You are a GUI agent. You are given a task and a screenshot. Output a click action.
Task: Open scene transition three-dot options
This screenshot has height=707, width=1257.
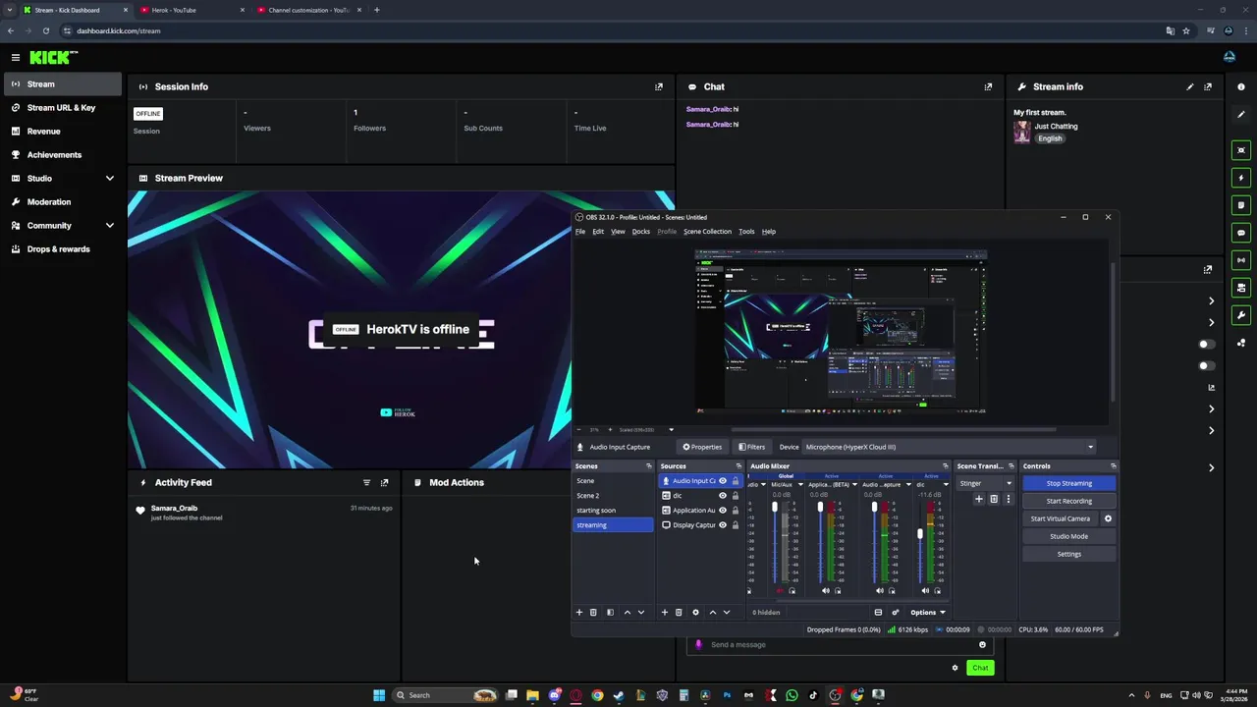point(1008,499)
